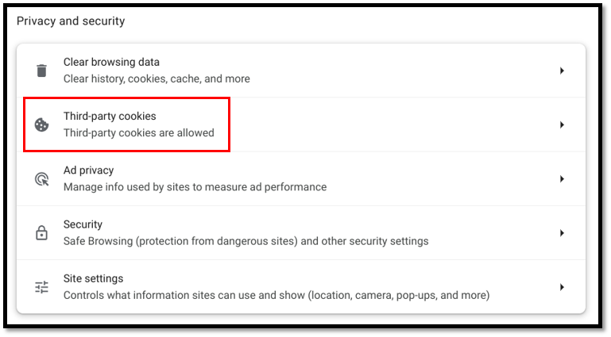The height and width of the screenshot is (337, 611).
Task: Click 'Manage info used by sites' text
Action: (x=195, y=187)
